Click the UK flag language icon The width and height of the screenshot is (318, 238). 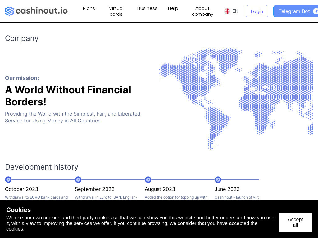click(x=227, y=11)
